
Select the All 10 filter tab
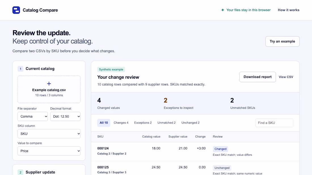[104, 123]
